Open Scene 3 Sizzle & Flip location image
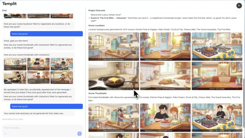Screen dimensions: 245x138 tap(217, 46)
